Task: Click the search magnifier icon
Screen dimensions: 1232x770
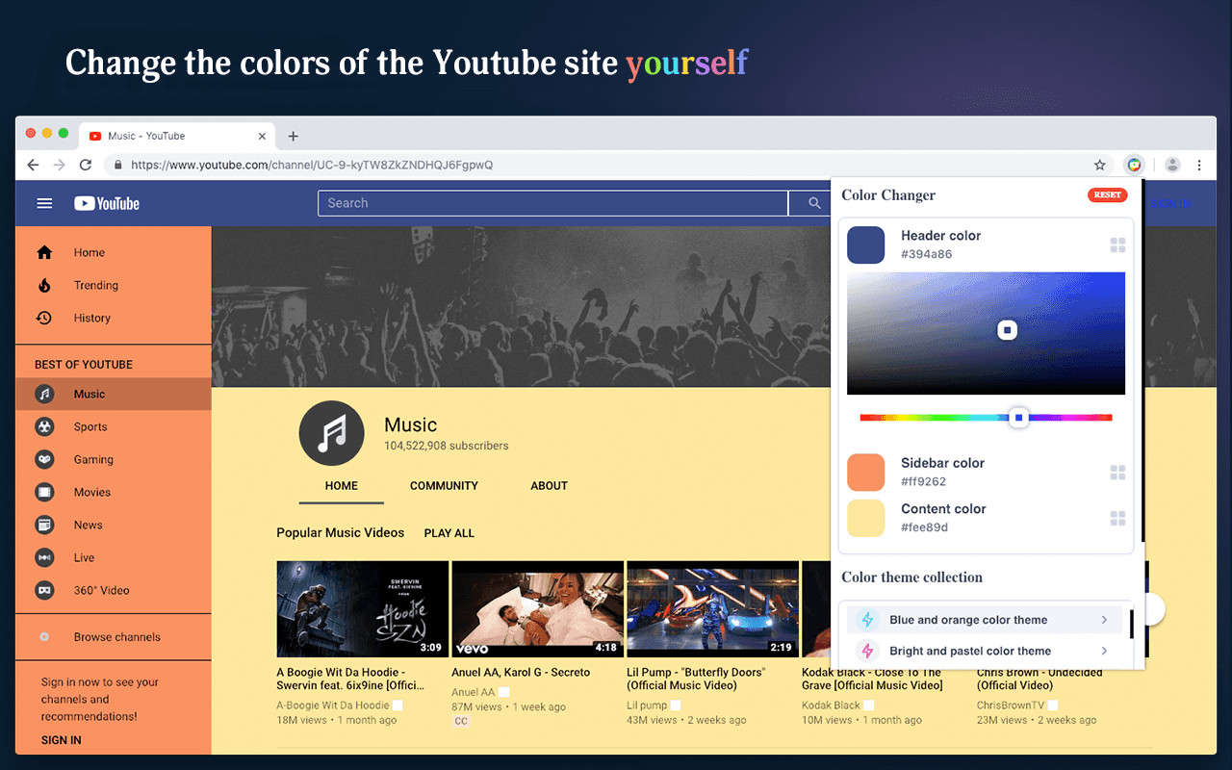Action: (x=813, y=203)
